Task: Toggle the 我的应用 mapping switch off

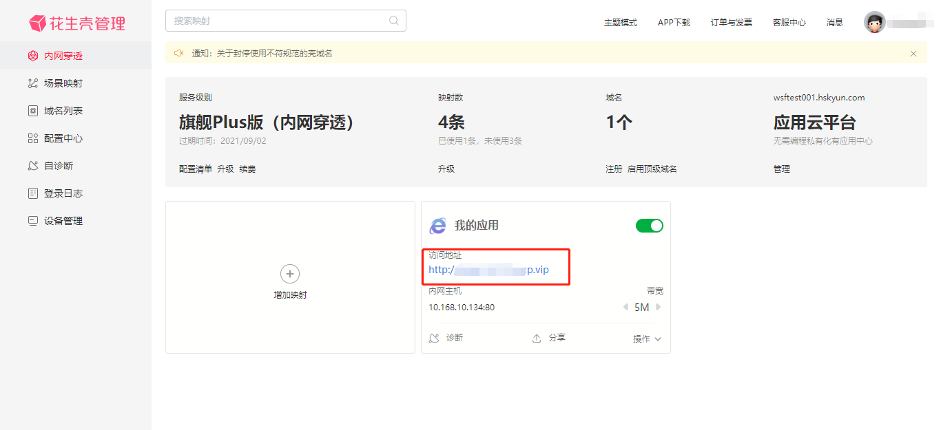Action: [x=649, y=226]
